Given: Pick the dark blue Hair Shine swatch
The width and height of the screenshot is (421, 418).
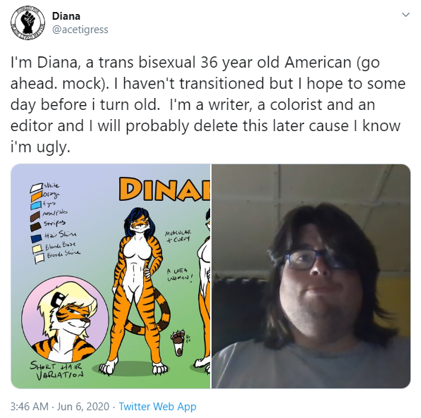Looking at the screenshot, I should 36,239.
